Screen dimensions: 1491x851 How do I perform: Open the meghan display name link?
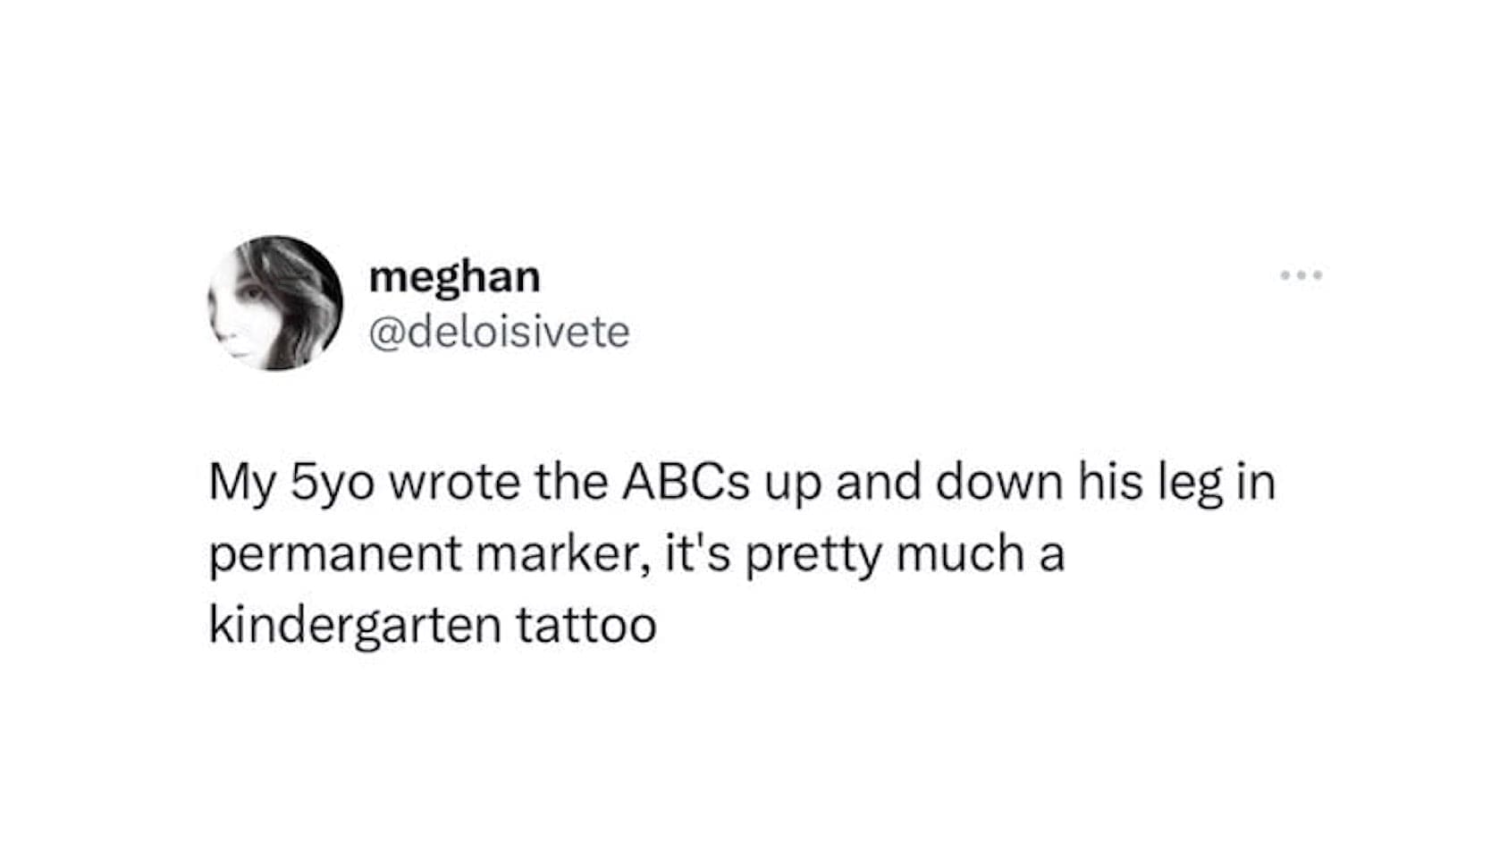point(454,278)
